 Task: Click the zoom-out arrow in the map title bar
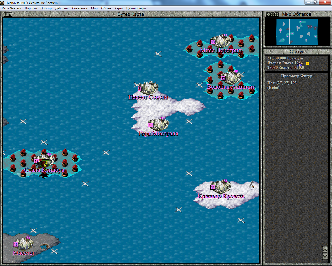[x=6, y=15]
